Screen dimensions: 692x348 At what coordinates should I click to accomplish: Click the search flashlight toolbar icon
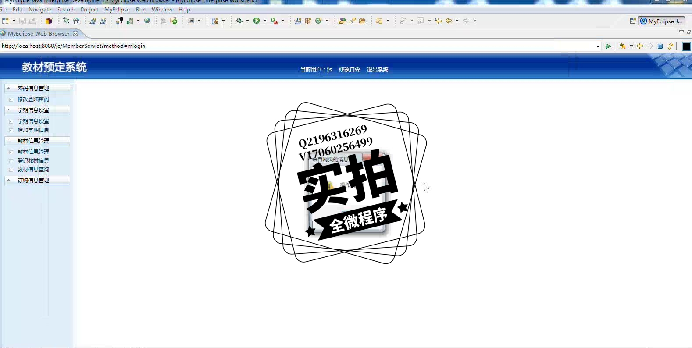click(x=352, y=21)
